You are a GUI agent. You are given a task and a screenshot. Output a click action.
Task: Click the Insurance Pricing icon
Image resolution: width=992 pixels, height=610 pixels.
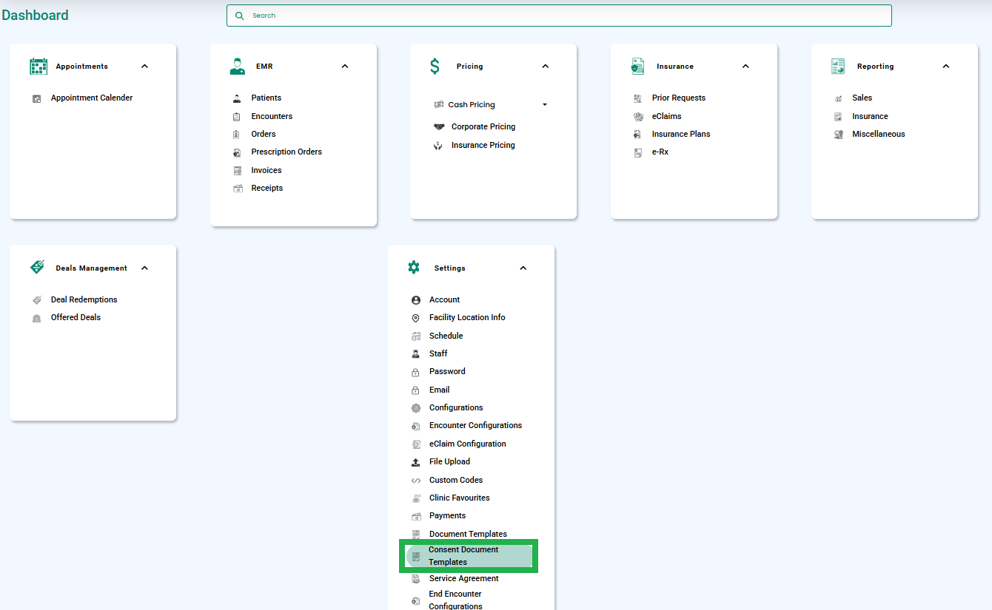tap(438, 146)
